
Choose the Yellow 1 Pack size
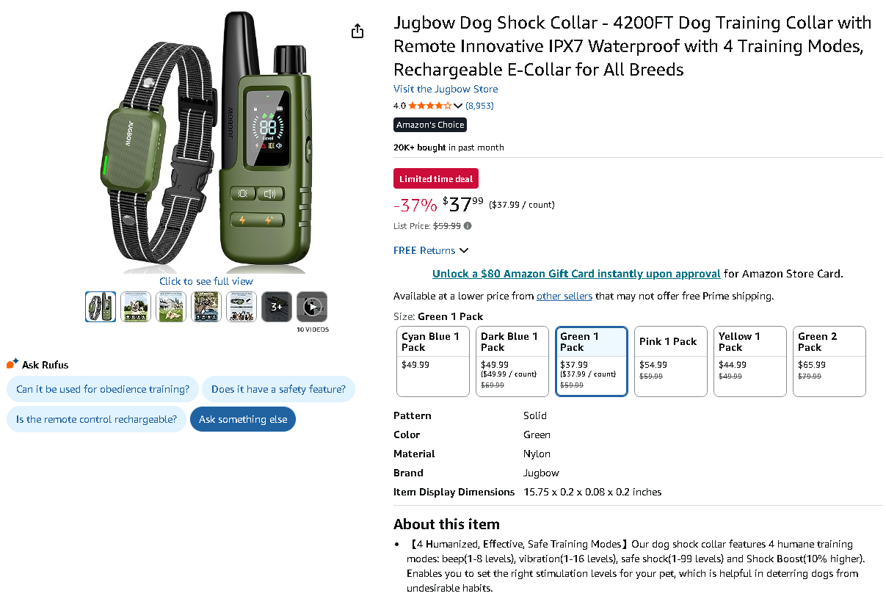(749, 361)
